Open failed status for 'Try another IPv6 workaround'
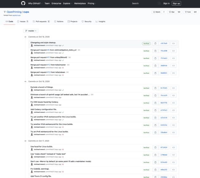The image size is (200, 178). (63, 127)
